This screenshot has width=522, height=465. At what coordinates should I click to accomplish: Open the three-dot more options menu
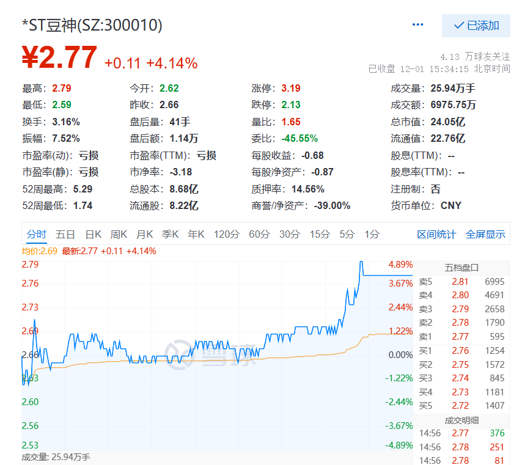point(418,25)
